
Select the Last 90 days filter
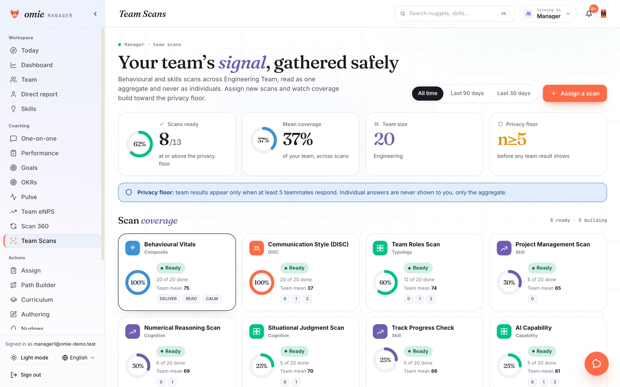[467, 93]
